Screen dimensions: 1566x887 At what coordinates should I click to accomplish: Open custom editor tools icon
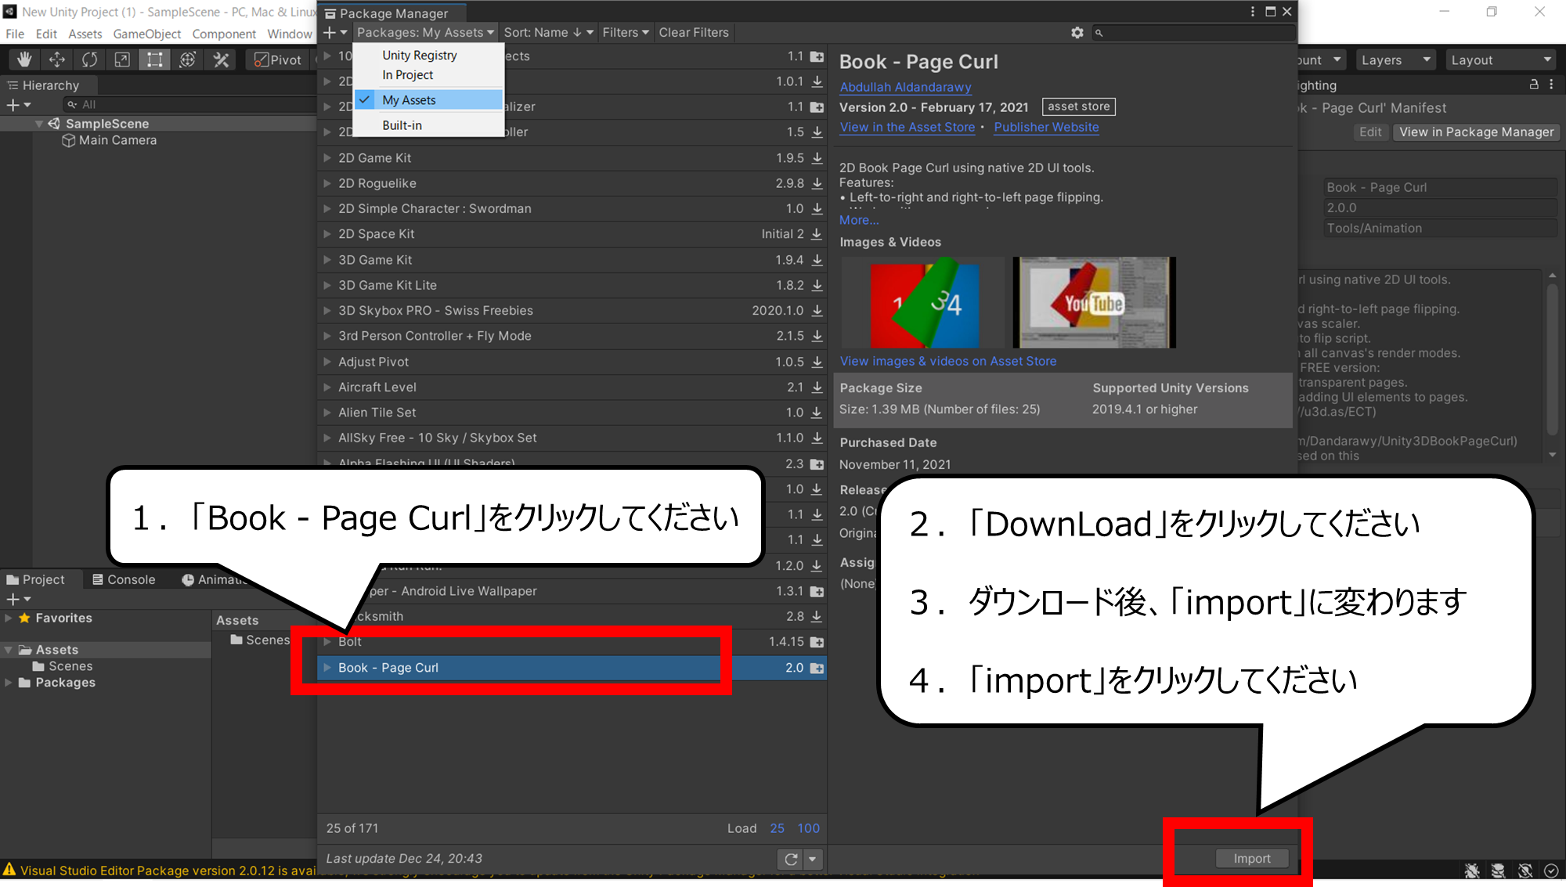point(221,59)
